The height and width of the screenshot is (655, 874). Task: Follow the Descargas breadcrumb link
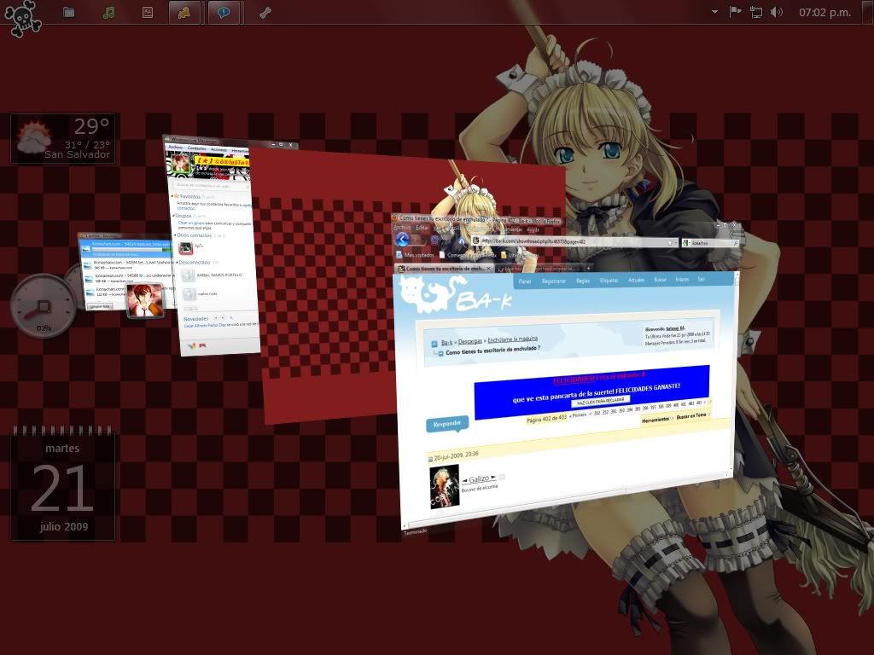pyautogui.click(x=470, y=341)
